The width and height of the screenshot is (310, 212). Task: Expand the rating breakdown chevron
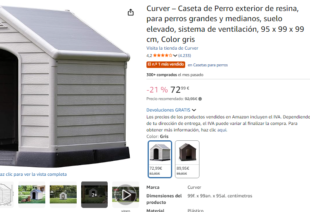point(175,56)
